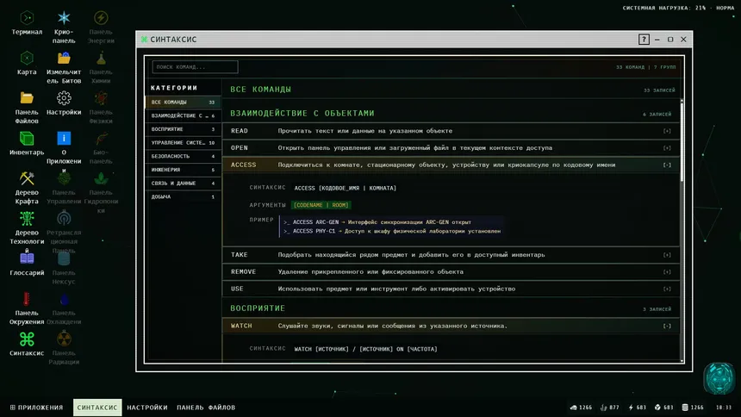
Task: Expand the OPEN command entry
Action: click(451, 148)
